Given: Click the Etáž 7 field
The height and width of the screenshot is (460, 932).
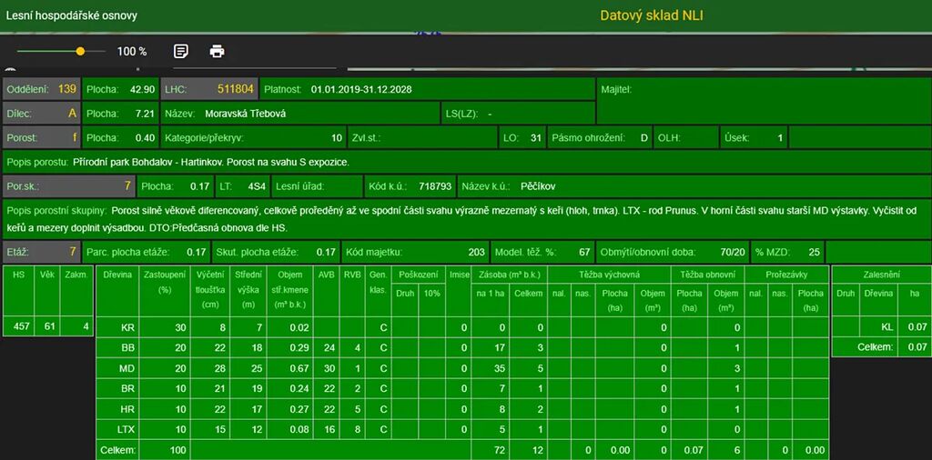Looking at the screenshot, I should coord(42,251).
